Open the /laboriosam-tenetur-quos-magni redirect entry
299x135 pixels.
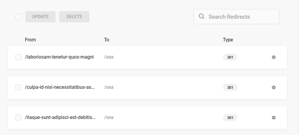[x=59, y=57]
